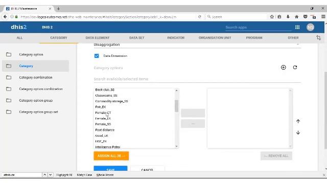
Task: Refresh the category options list
Action: 295,68
